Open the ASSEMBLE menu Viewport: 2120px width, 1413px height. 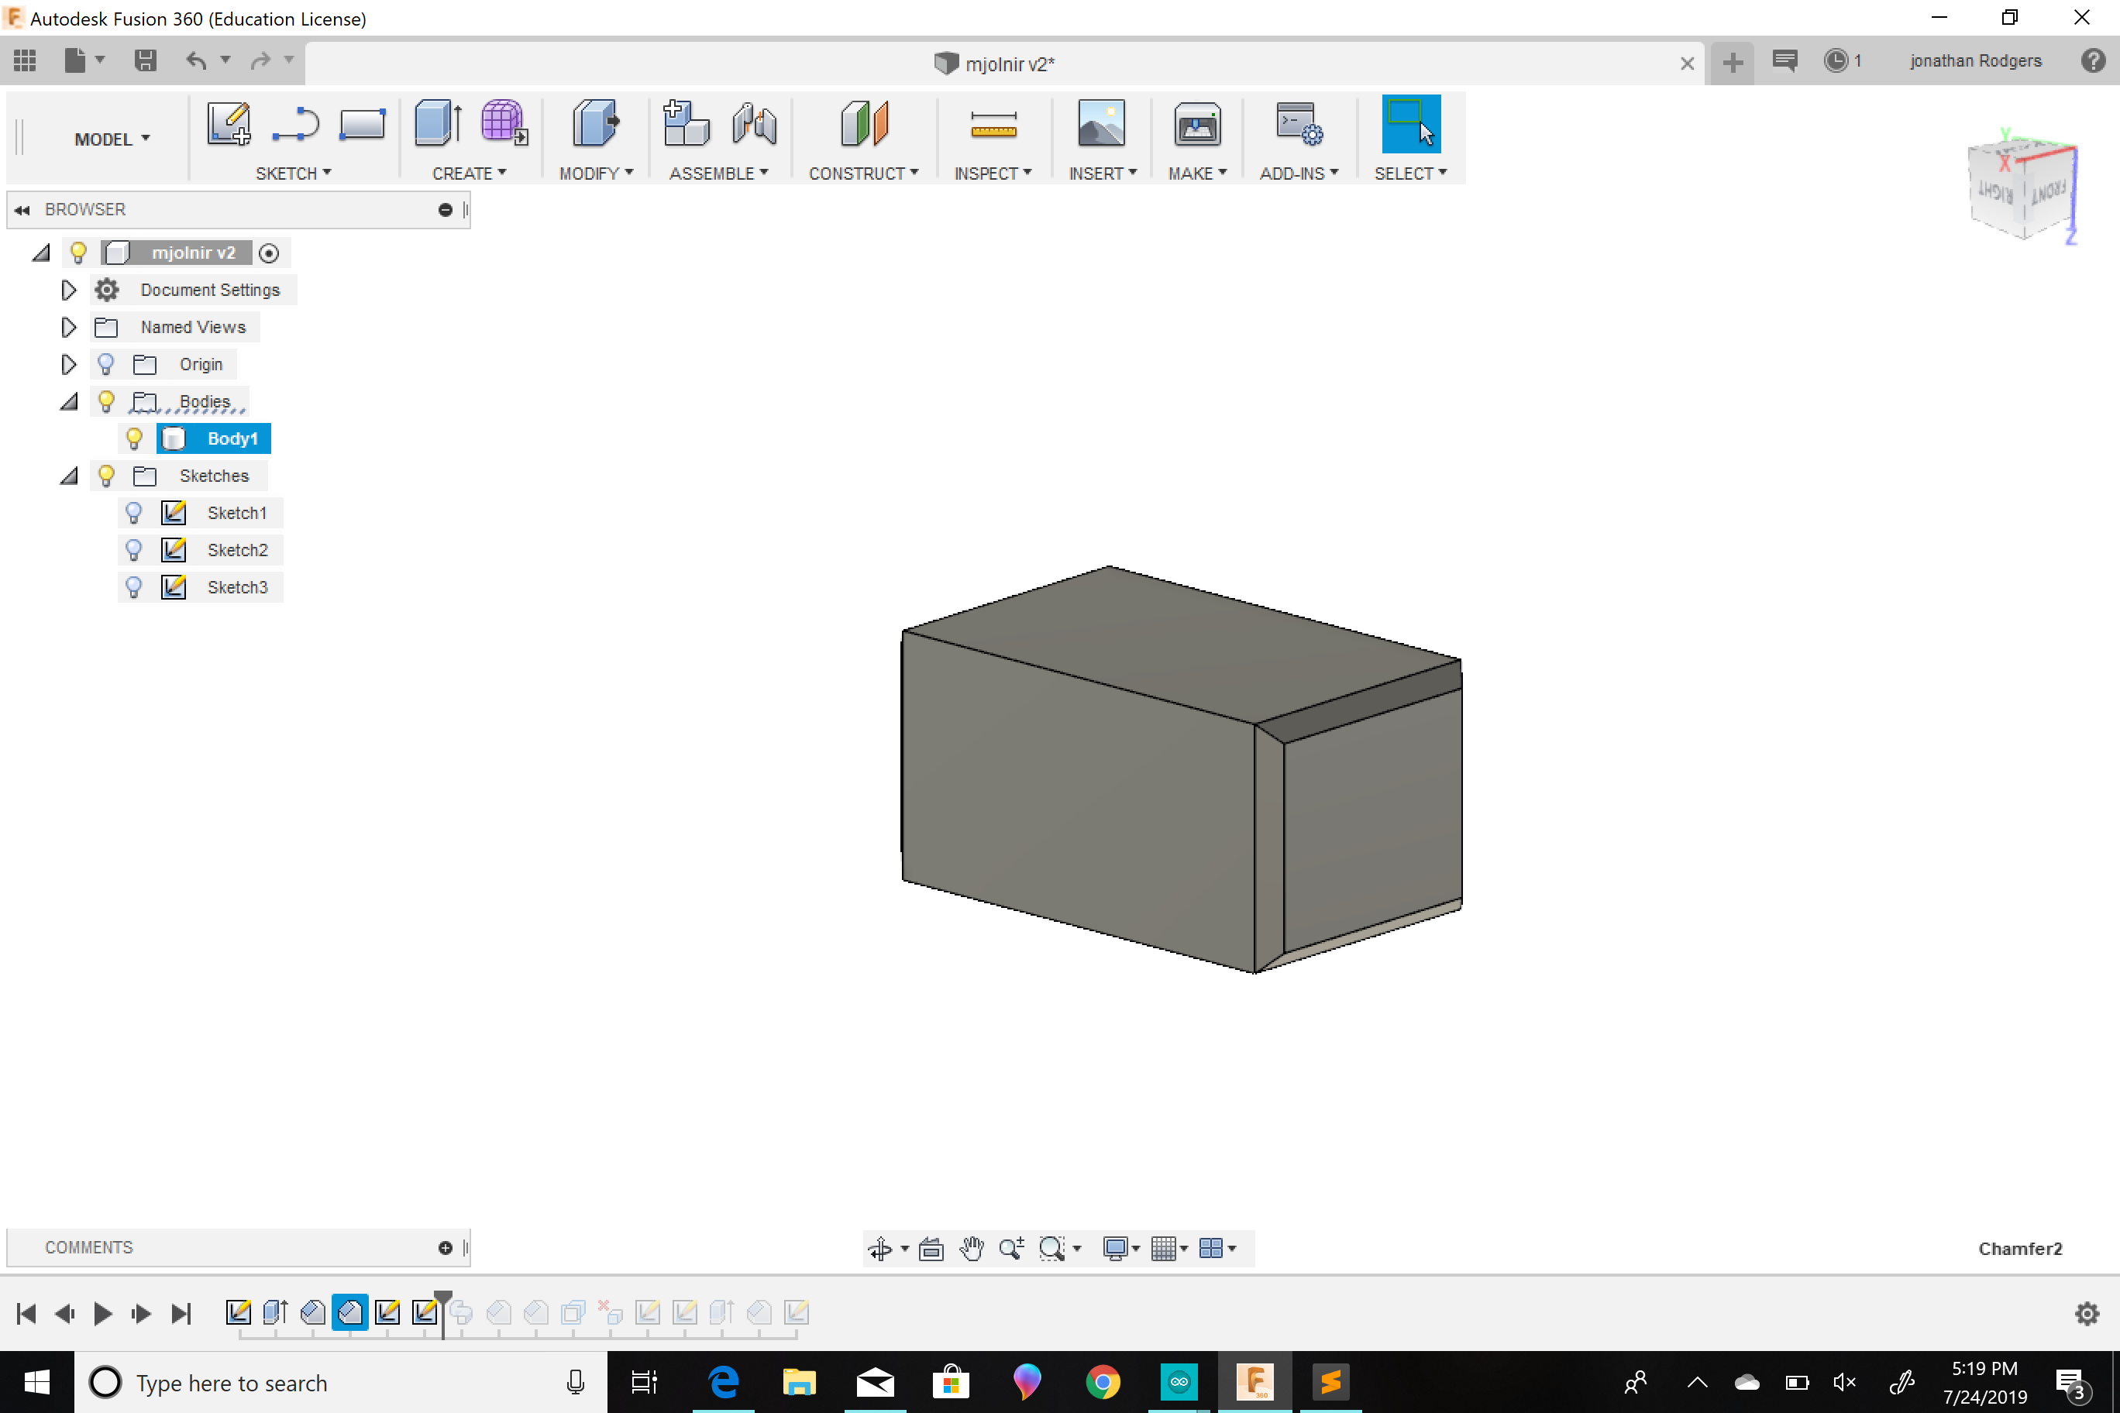(718, 173)
